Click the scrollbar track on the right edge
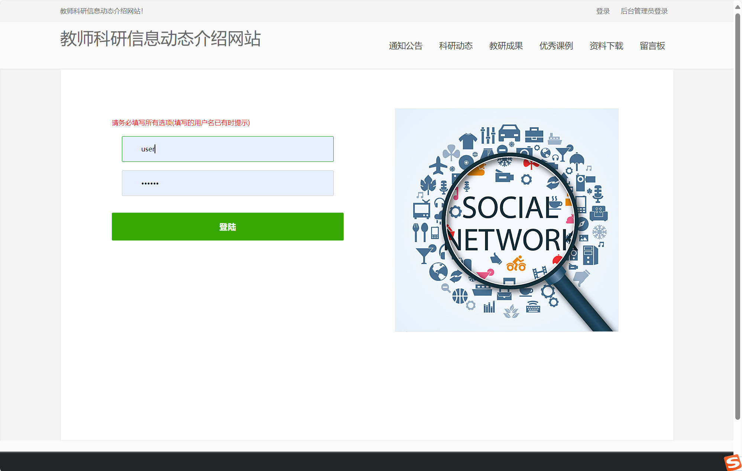This screenshot has height=471, width=742. pos(738,223)
